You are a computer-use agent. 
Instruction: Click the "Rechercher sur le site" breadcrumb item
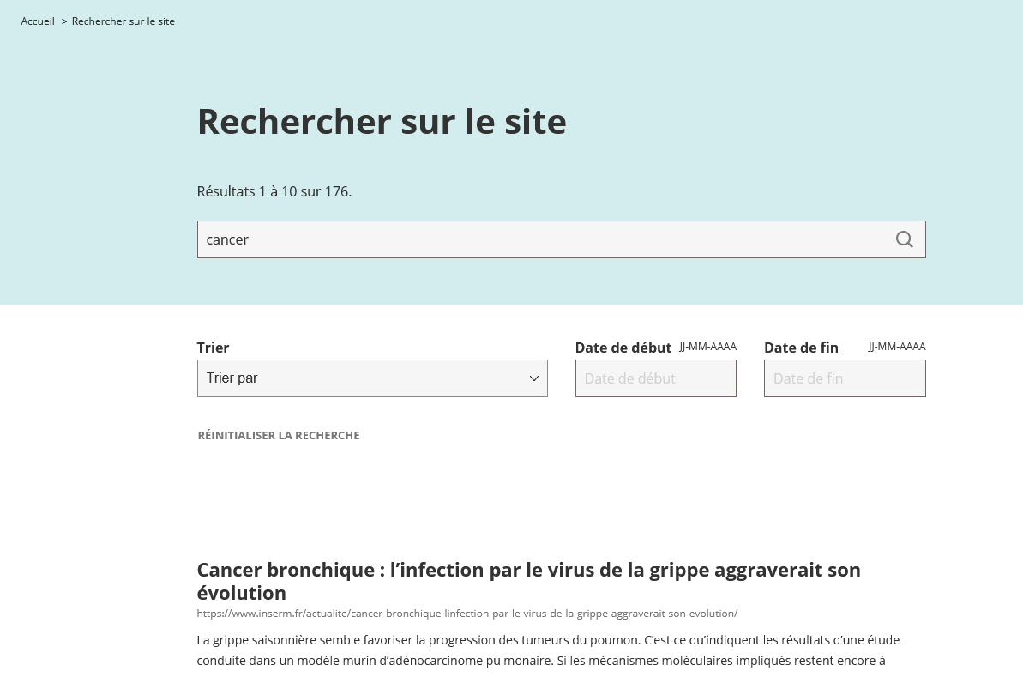pyautogui.click(x=123, y=21)
